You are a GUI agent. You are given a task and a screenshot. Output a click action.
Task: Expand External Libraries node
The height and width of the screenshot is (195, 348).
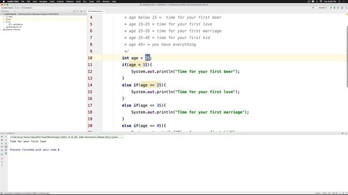2,29
